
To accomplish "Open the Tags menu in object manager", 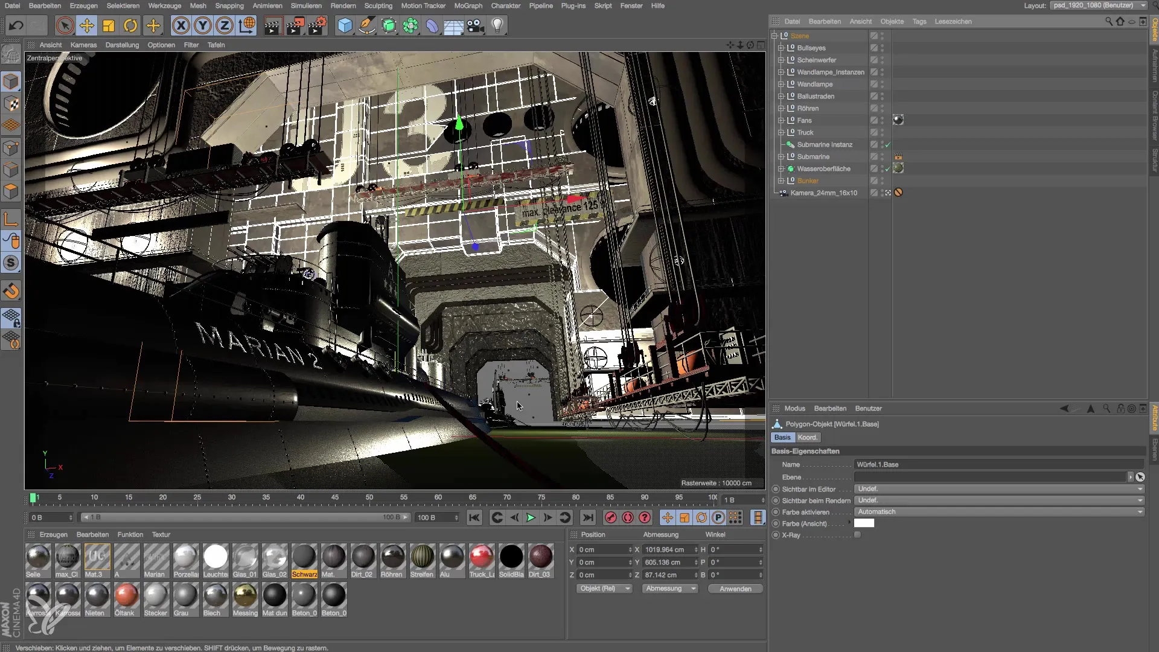I will pyautogui.click(x=919, y=21).
